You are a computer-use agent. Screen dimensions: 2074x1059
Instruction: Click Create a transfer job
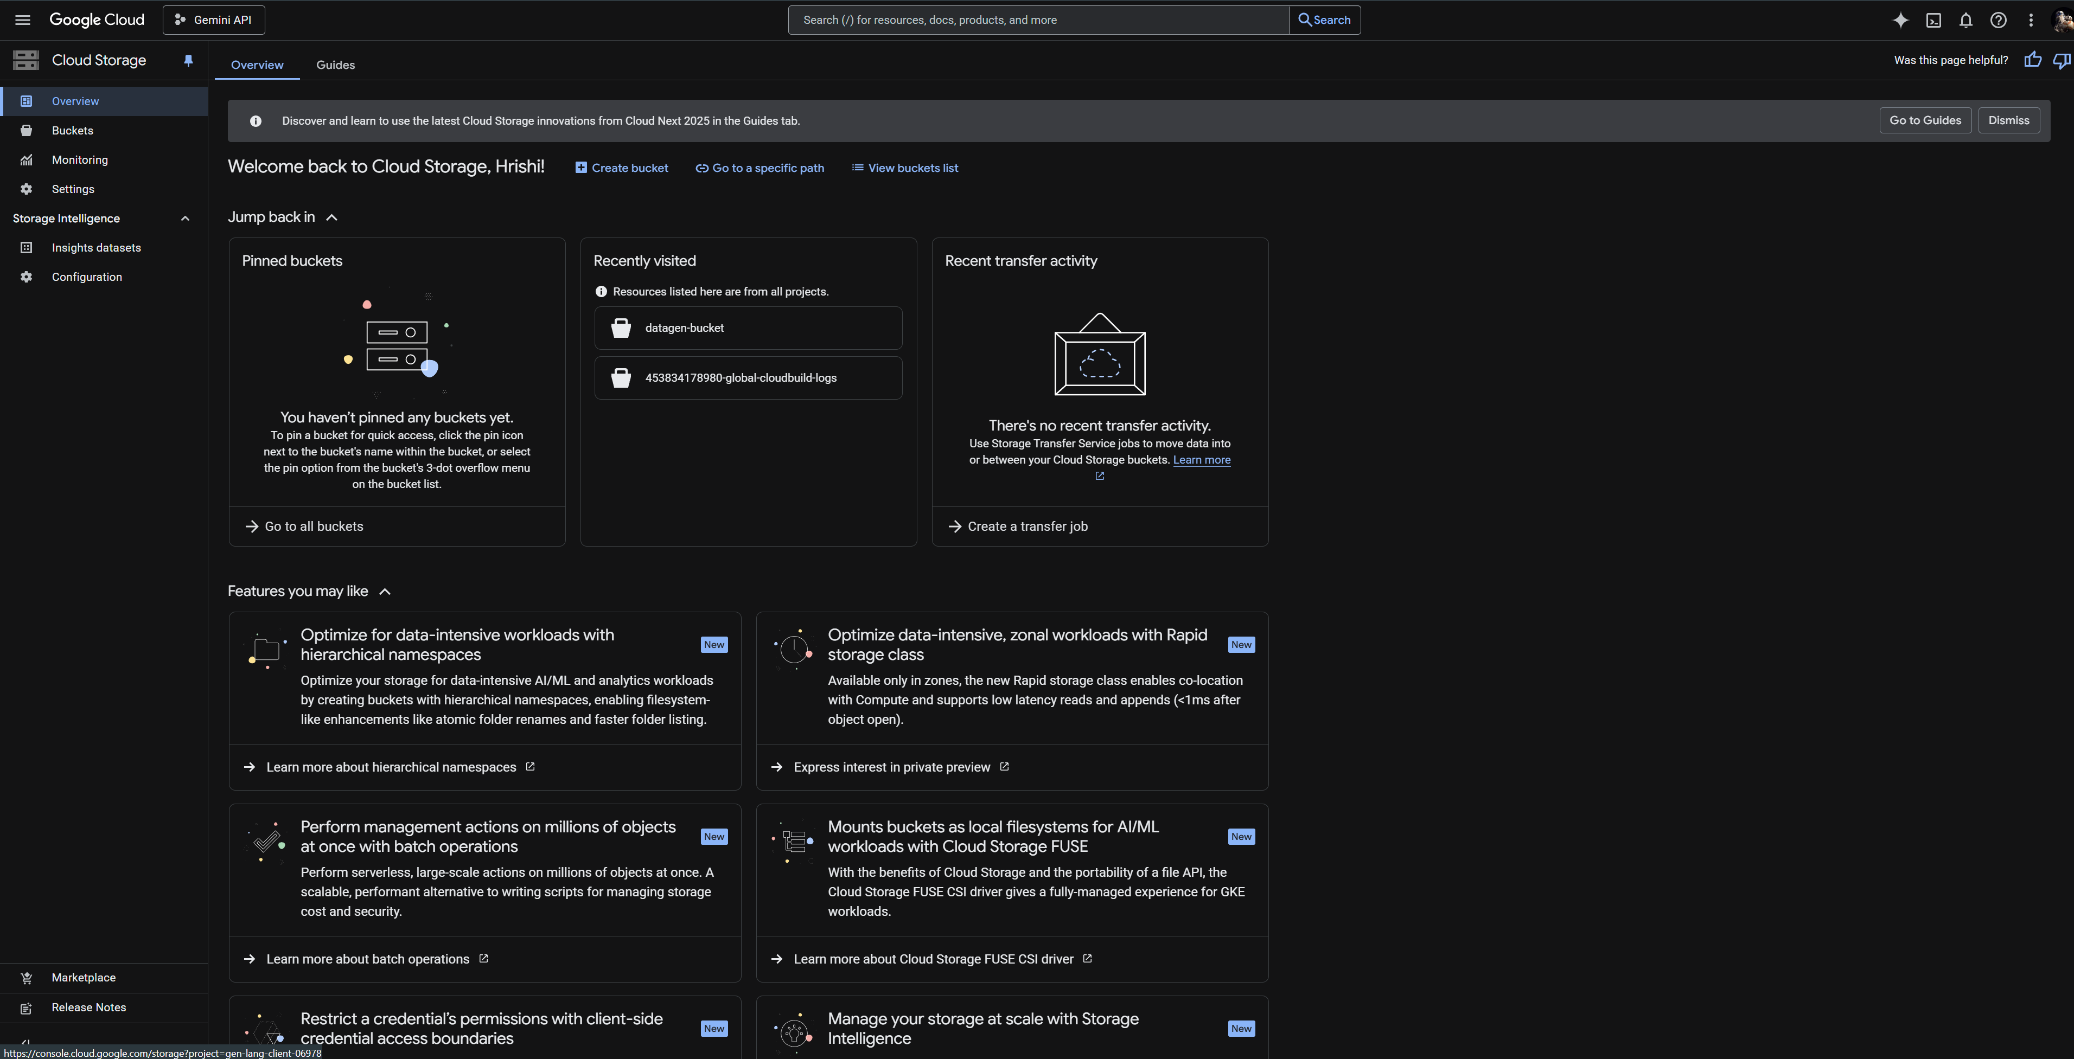1018,527
